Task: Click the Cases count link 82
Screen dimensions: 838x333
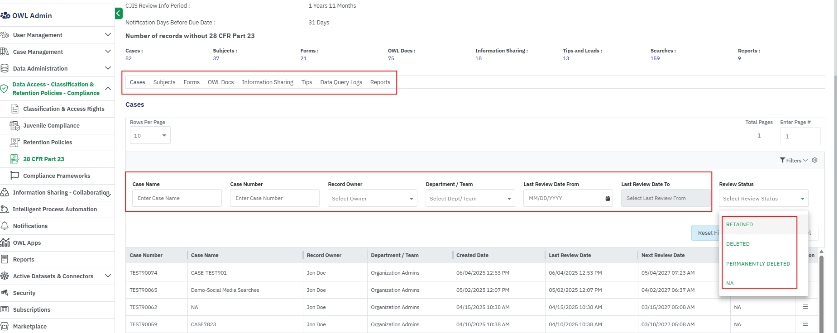Action: tap(129, 58)
